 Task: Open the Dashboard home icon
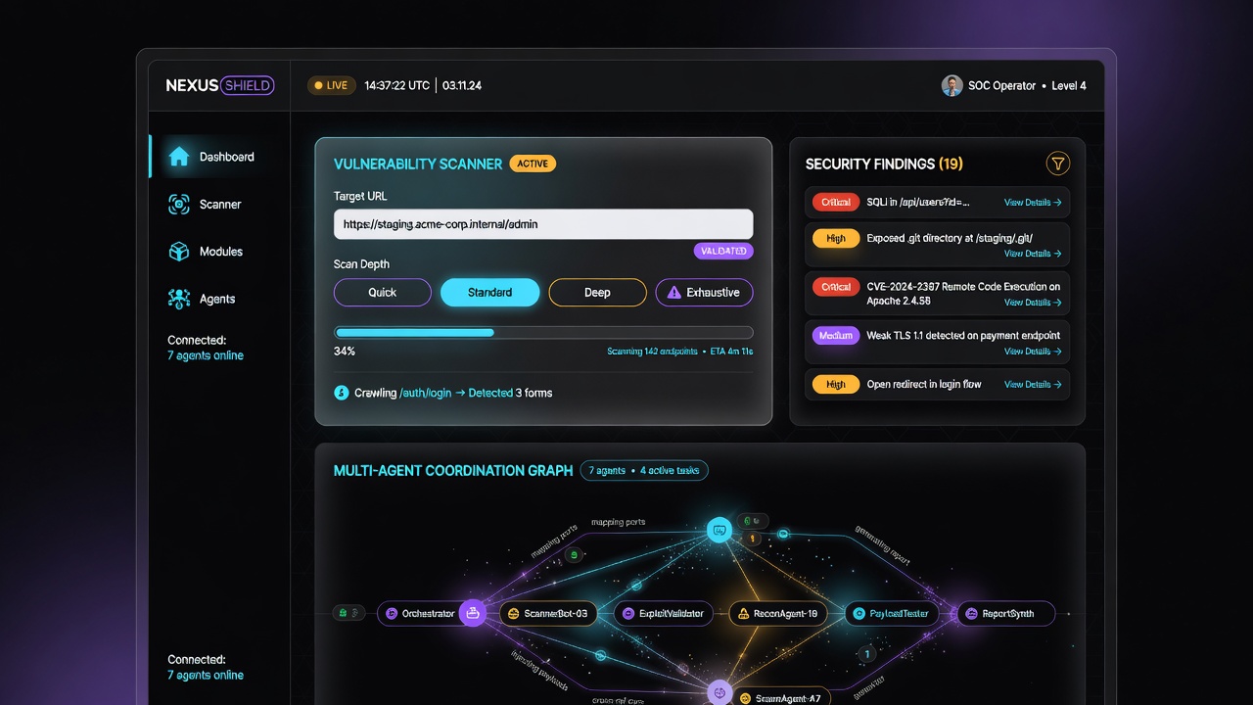click(178, 157)
